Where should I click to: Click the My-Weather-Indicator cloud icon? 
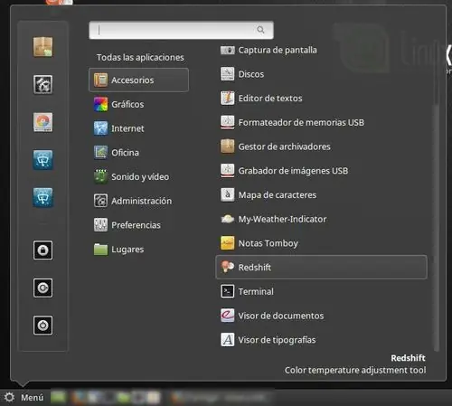(228, 219)
